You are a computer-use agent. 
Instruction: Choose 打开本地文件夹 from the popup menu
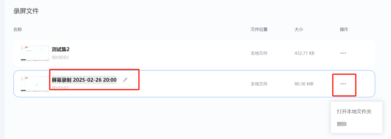(x=354, y=112)
